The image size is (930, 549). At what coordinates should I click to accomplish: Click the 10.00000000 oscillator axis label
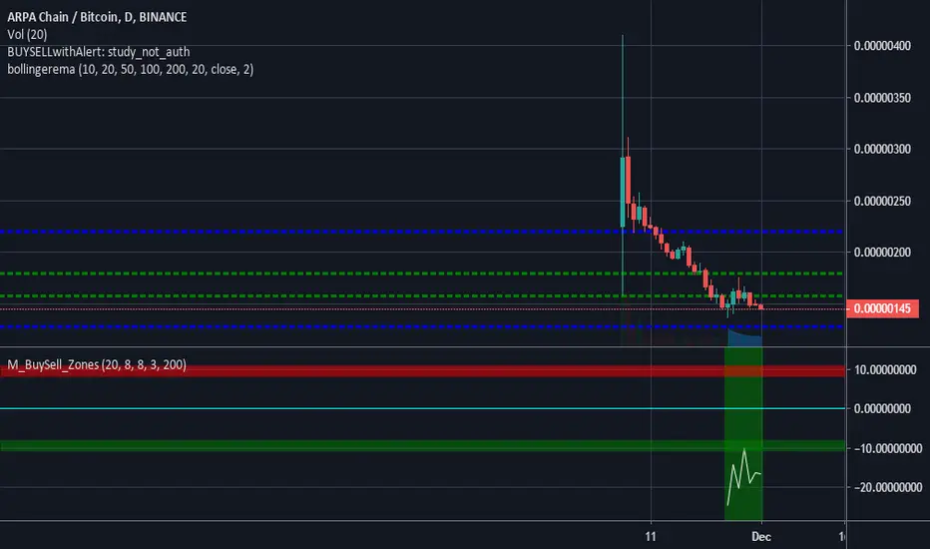tap(885, 369)
